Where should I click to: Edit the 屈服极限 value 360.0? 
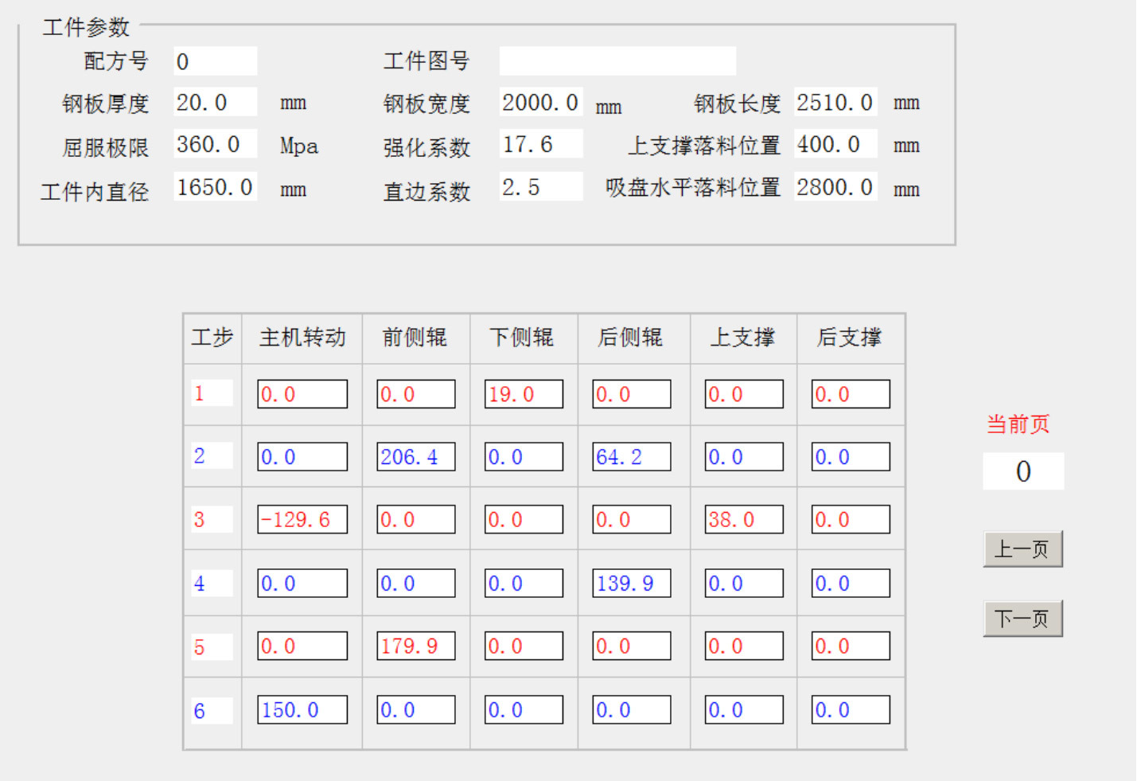[x=215, y=145]
